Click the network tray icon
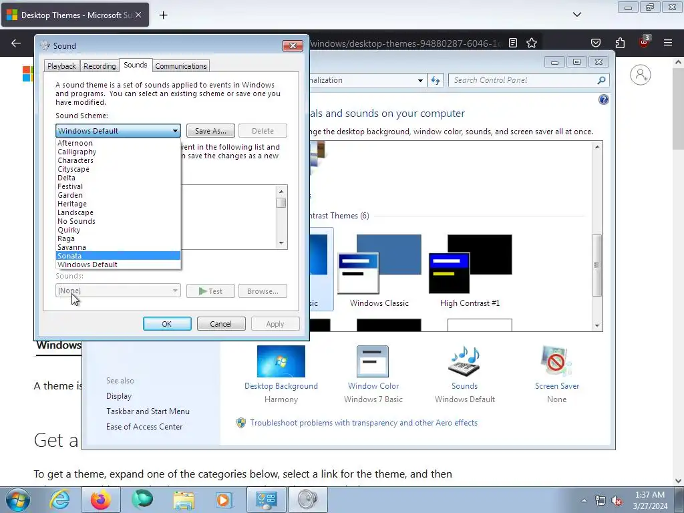684x513 pixels. (x=601, y=501)
